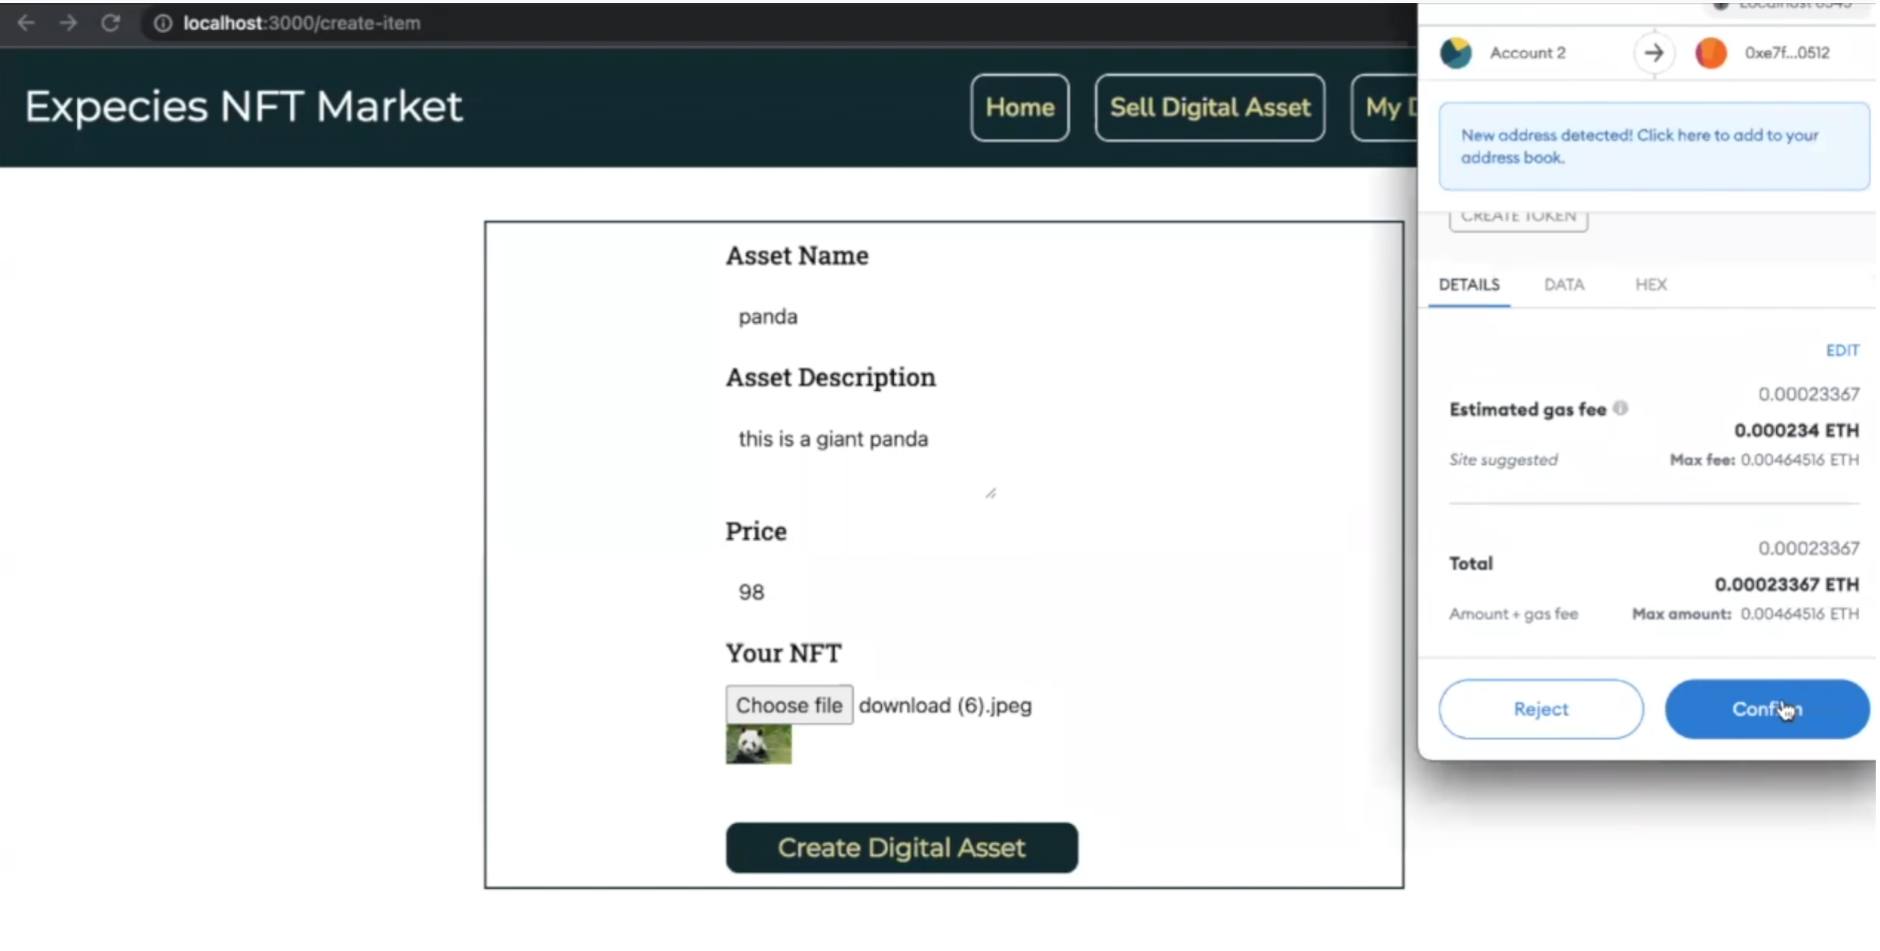Click the gas fee info tooltip icon
The image size is (1880, 951).
[1620, 408]
